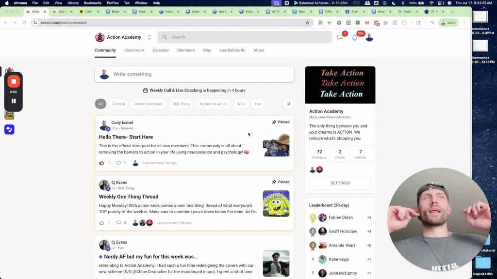Image resolution: width=497 pixels, height=279 pixels.
Task: Click the Action Academy group logo
Action: [x=100, y=37]
